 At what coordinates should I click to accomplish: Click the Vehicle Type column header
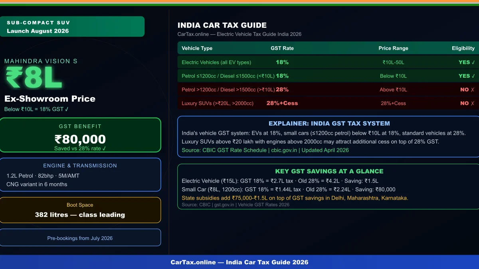click(x=197, y=48)
